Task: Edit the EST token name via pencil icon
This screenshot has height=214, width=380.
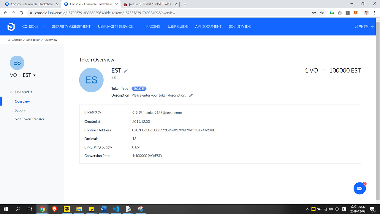Action: click(x=126, y=70)
